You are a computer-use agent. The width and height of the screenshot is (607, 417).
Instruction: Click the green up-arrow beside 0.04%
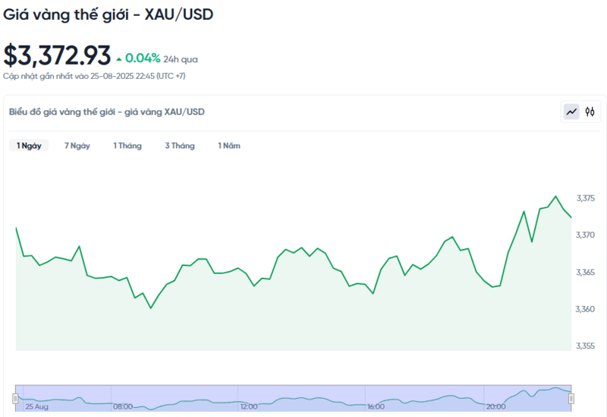click(x=118, y=58)
